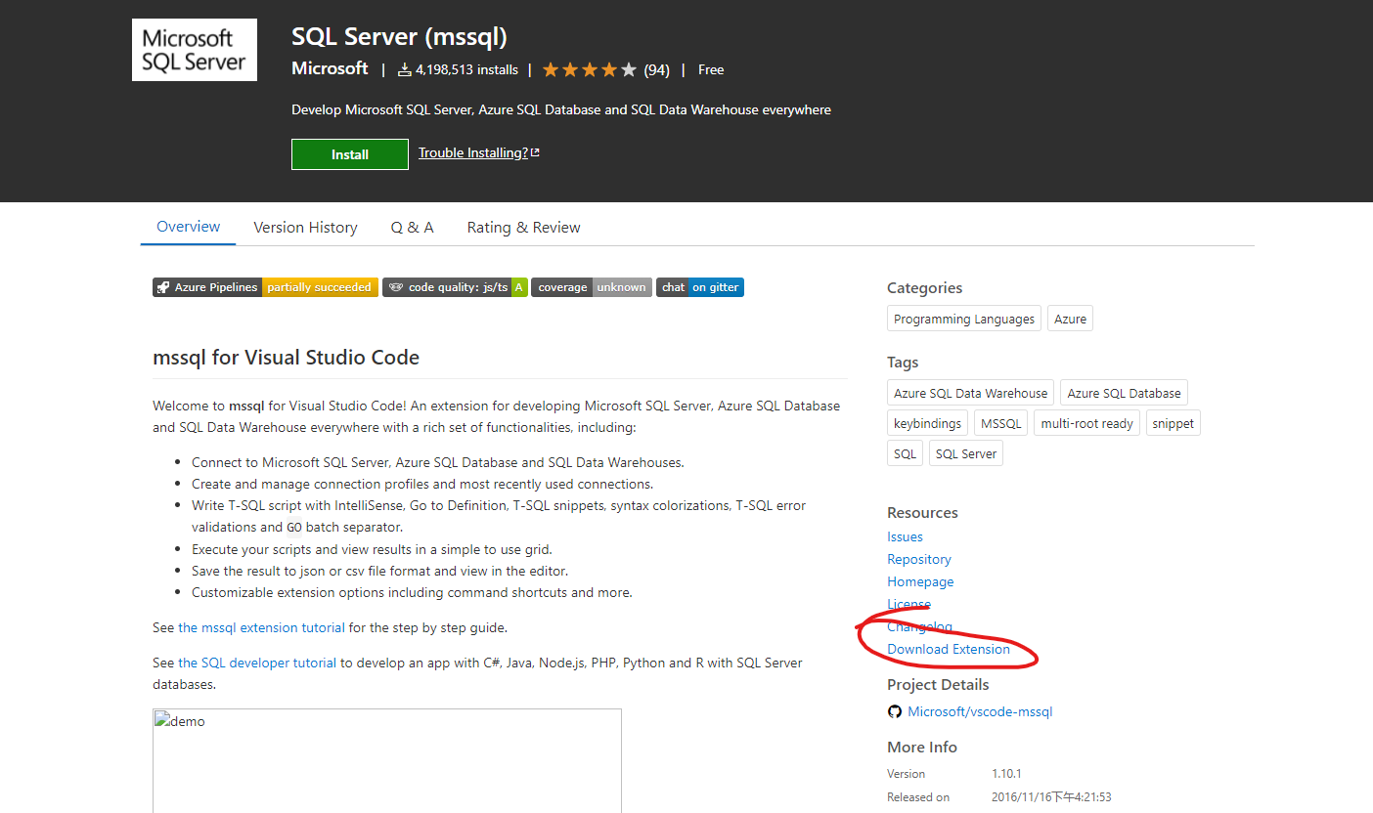Follow the mssql extension tutorial link
Viewport: 1373px width, 813px height.
point(261,627)
